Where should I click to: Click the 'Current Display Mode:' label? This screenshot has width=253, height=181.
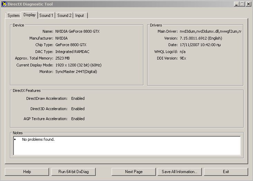tap(35, 65)
